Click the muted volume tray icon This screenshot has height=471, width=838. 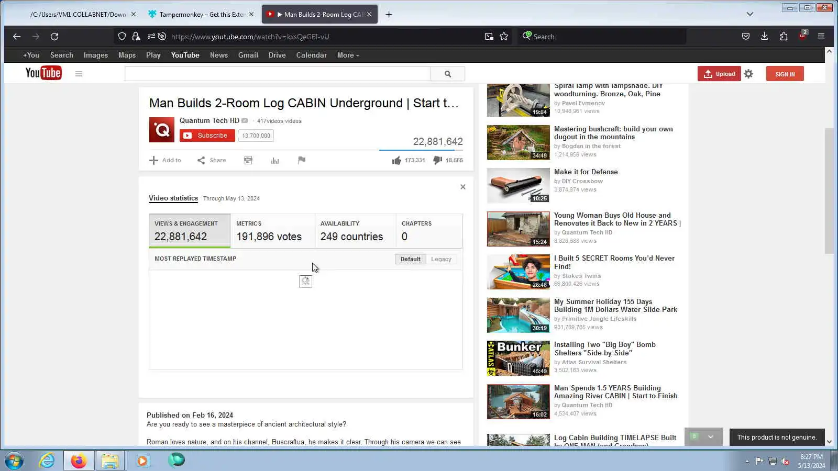[785, 461]
